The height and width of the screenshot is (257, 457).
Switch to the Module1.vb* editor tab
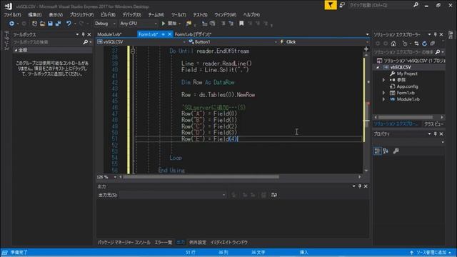point(109,34)
